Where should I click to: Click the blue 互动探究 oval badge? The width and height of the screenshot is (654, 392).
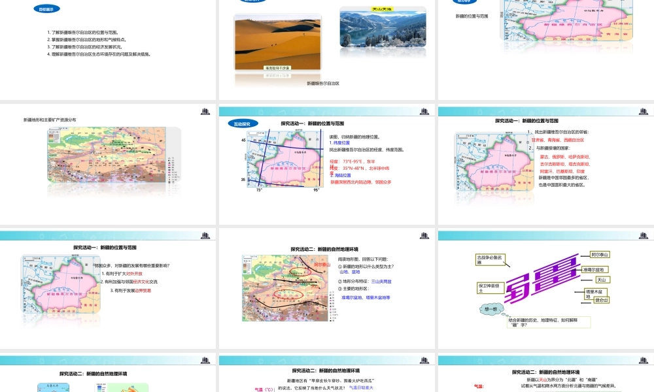pyautogui.click(x=243, y=124)
